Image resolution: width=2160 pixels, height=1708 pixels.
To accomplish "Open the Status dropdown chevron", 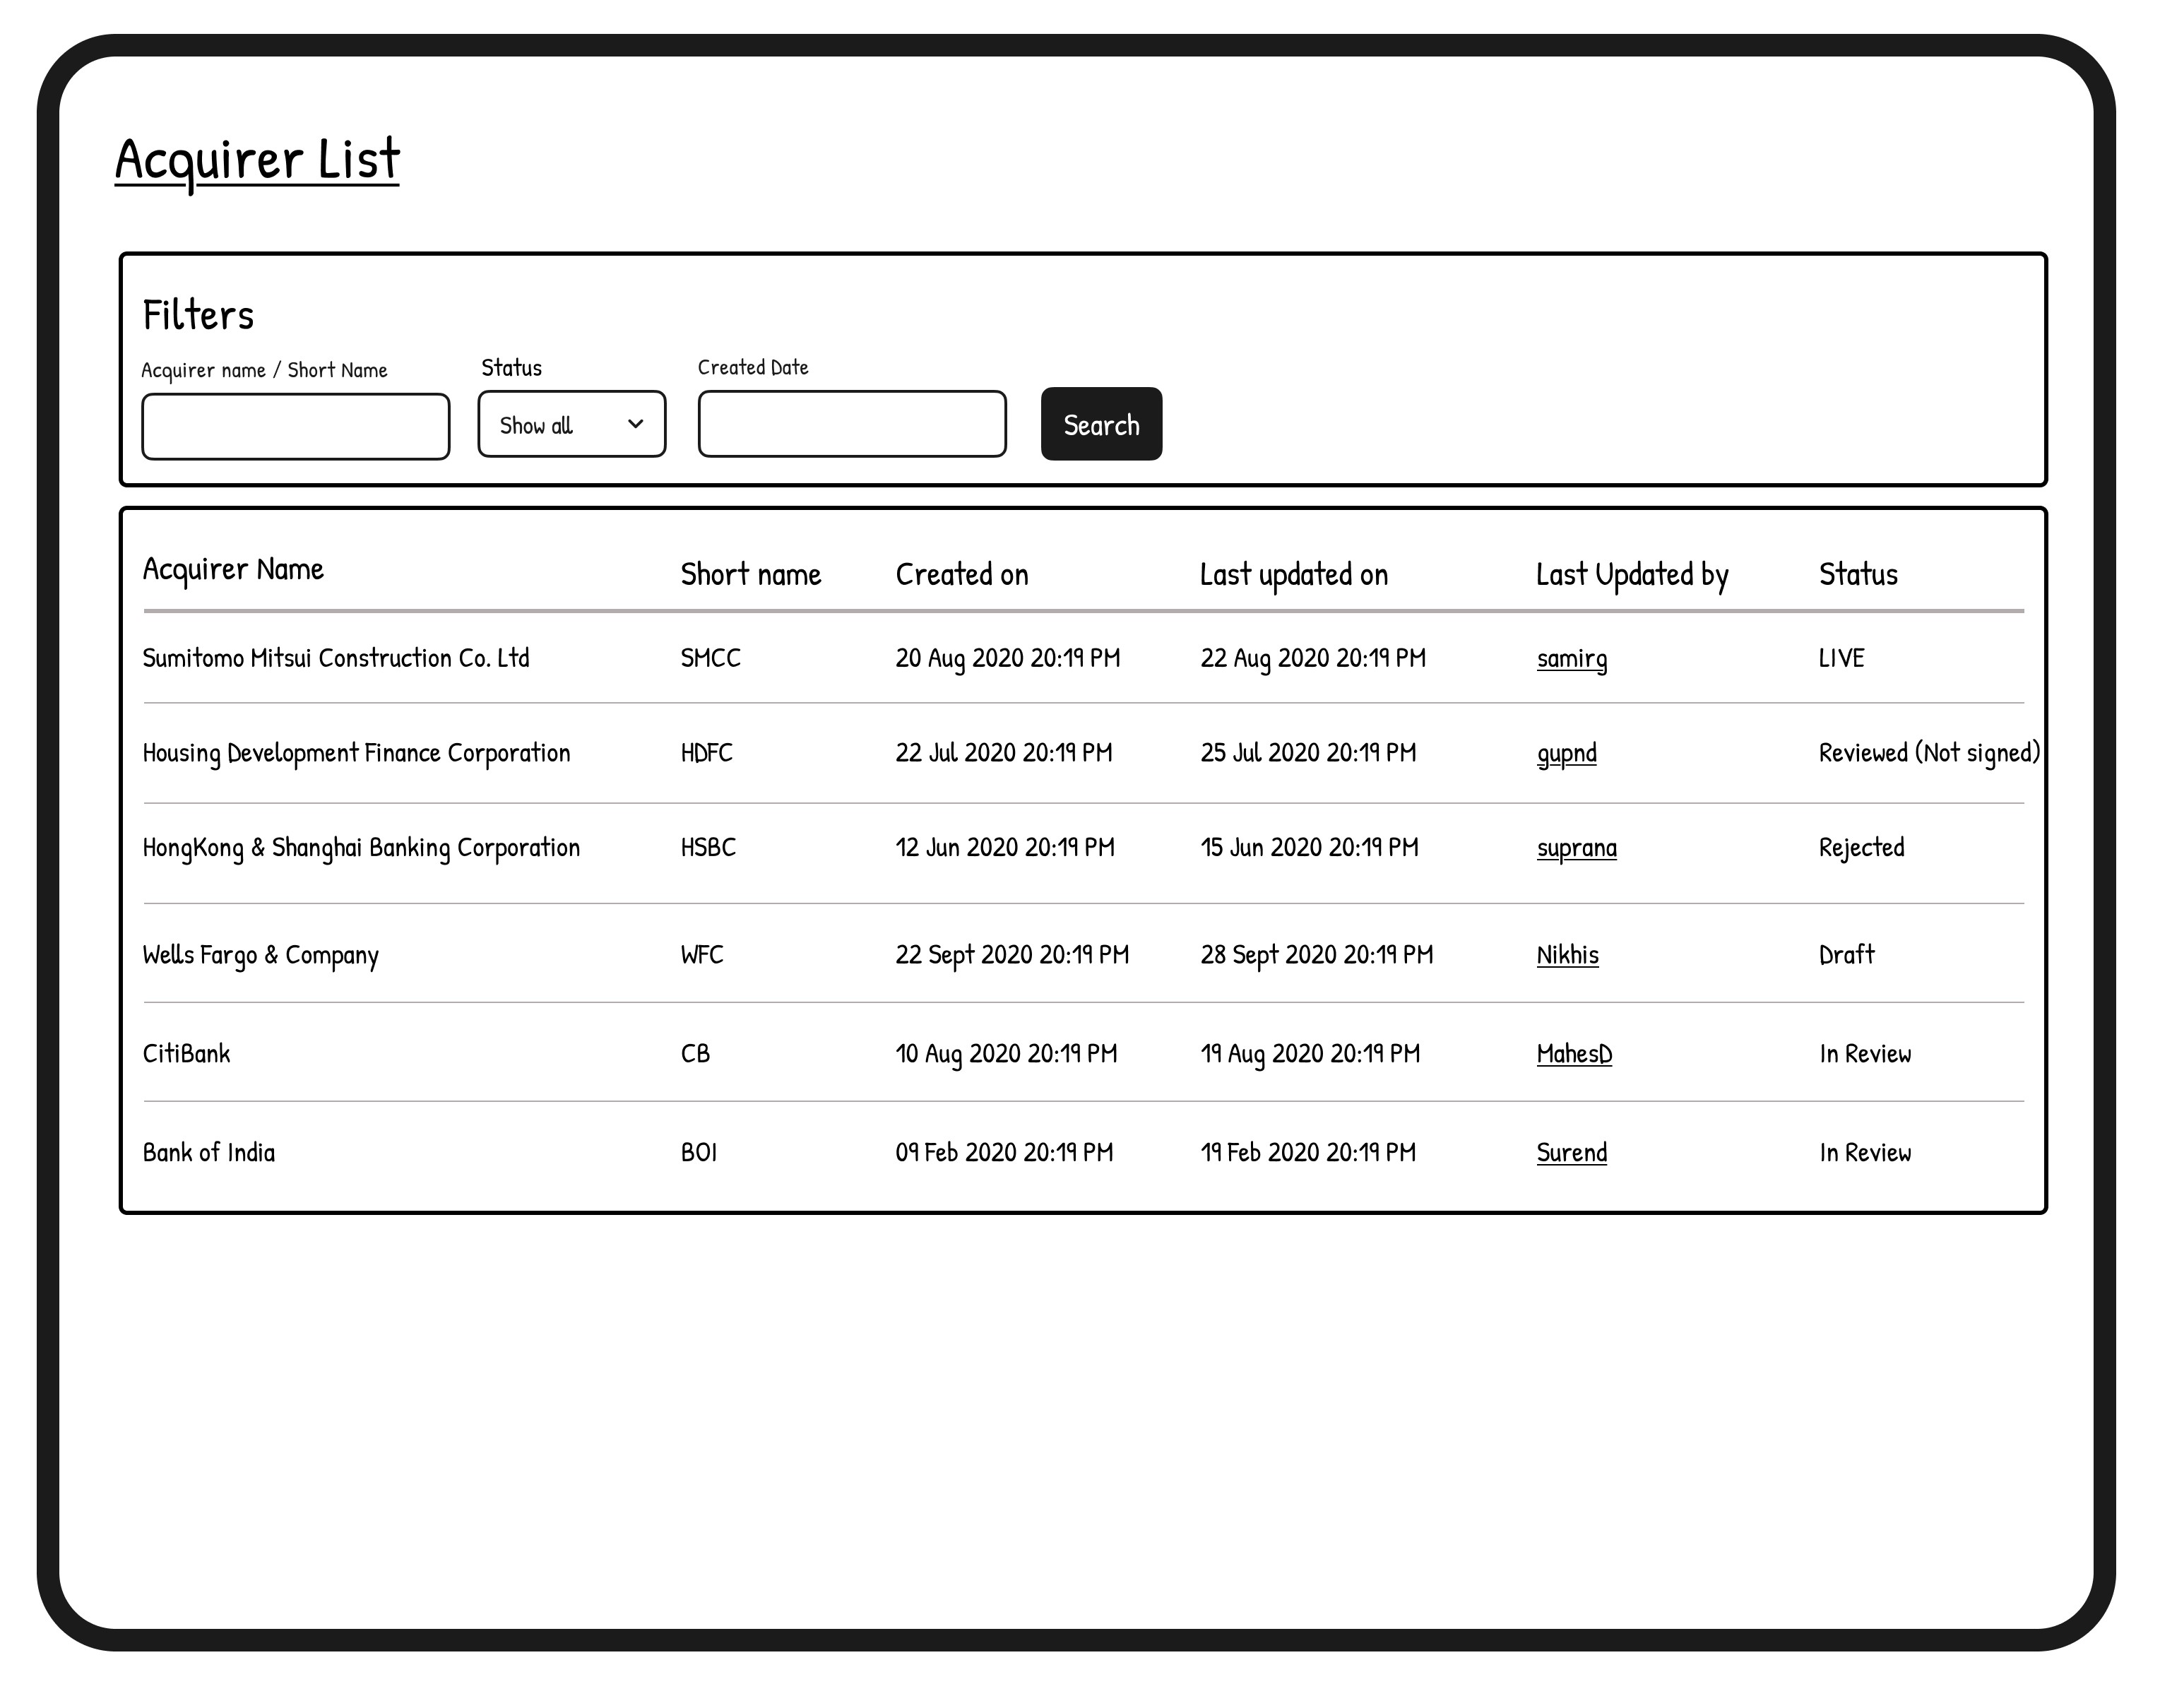I will [x=635, y=424].
